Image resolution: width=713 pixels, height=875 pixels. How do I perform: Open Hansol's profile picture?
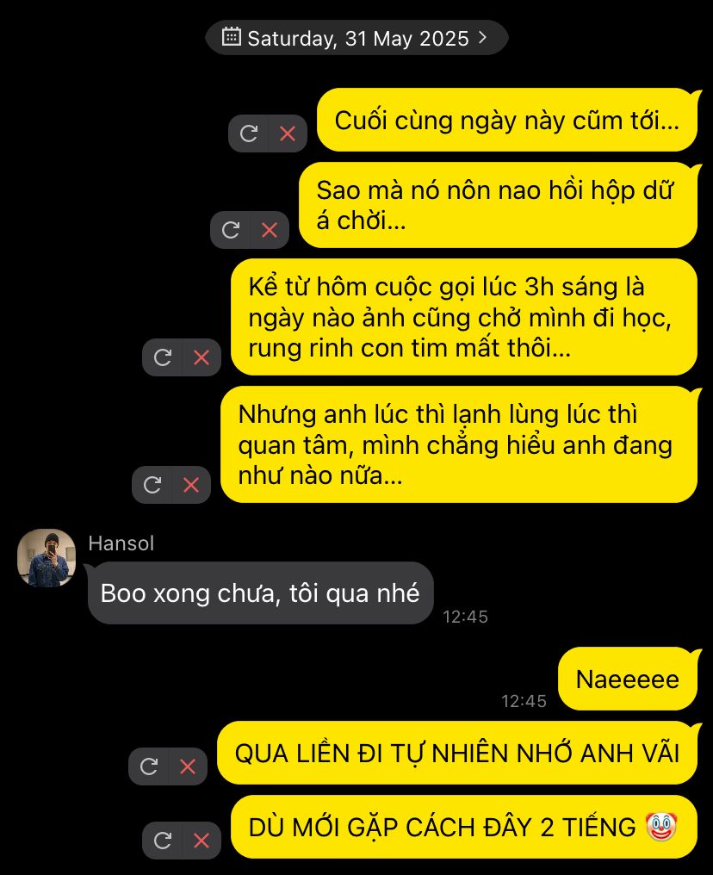click(46, 557)
